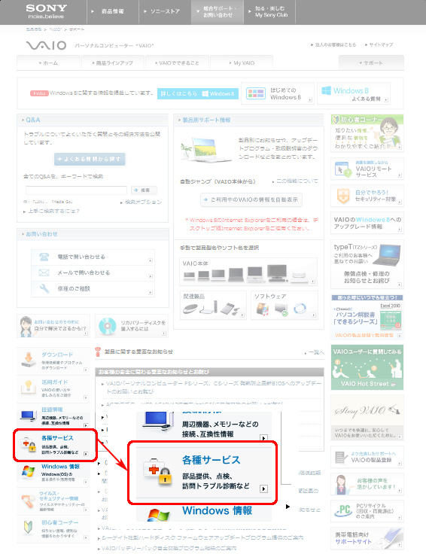This screenshot has width=426, height=554.
Task: Select the My VAIO tab
Action: click(242, 63)
